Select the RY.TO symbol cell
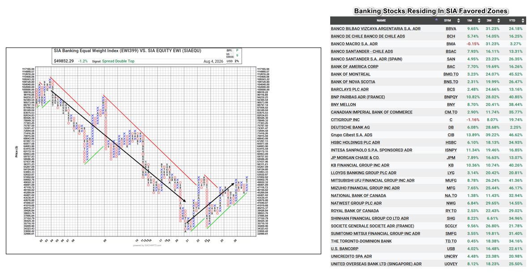This screenshot has width=532, height=274. coord(451,211)
